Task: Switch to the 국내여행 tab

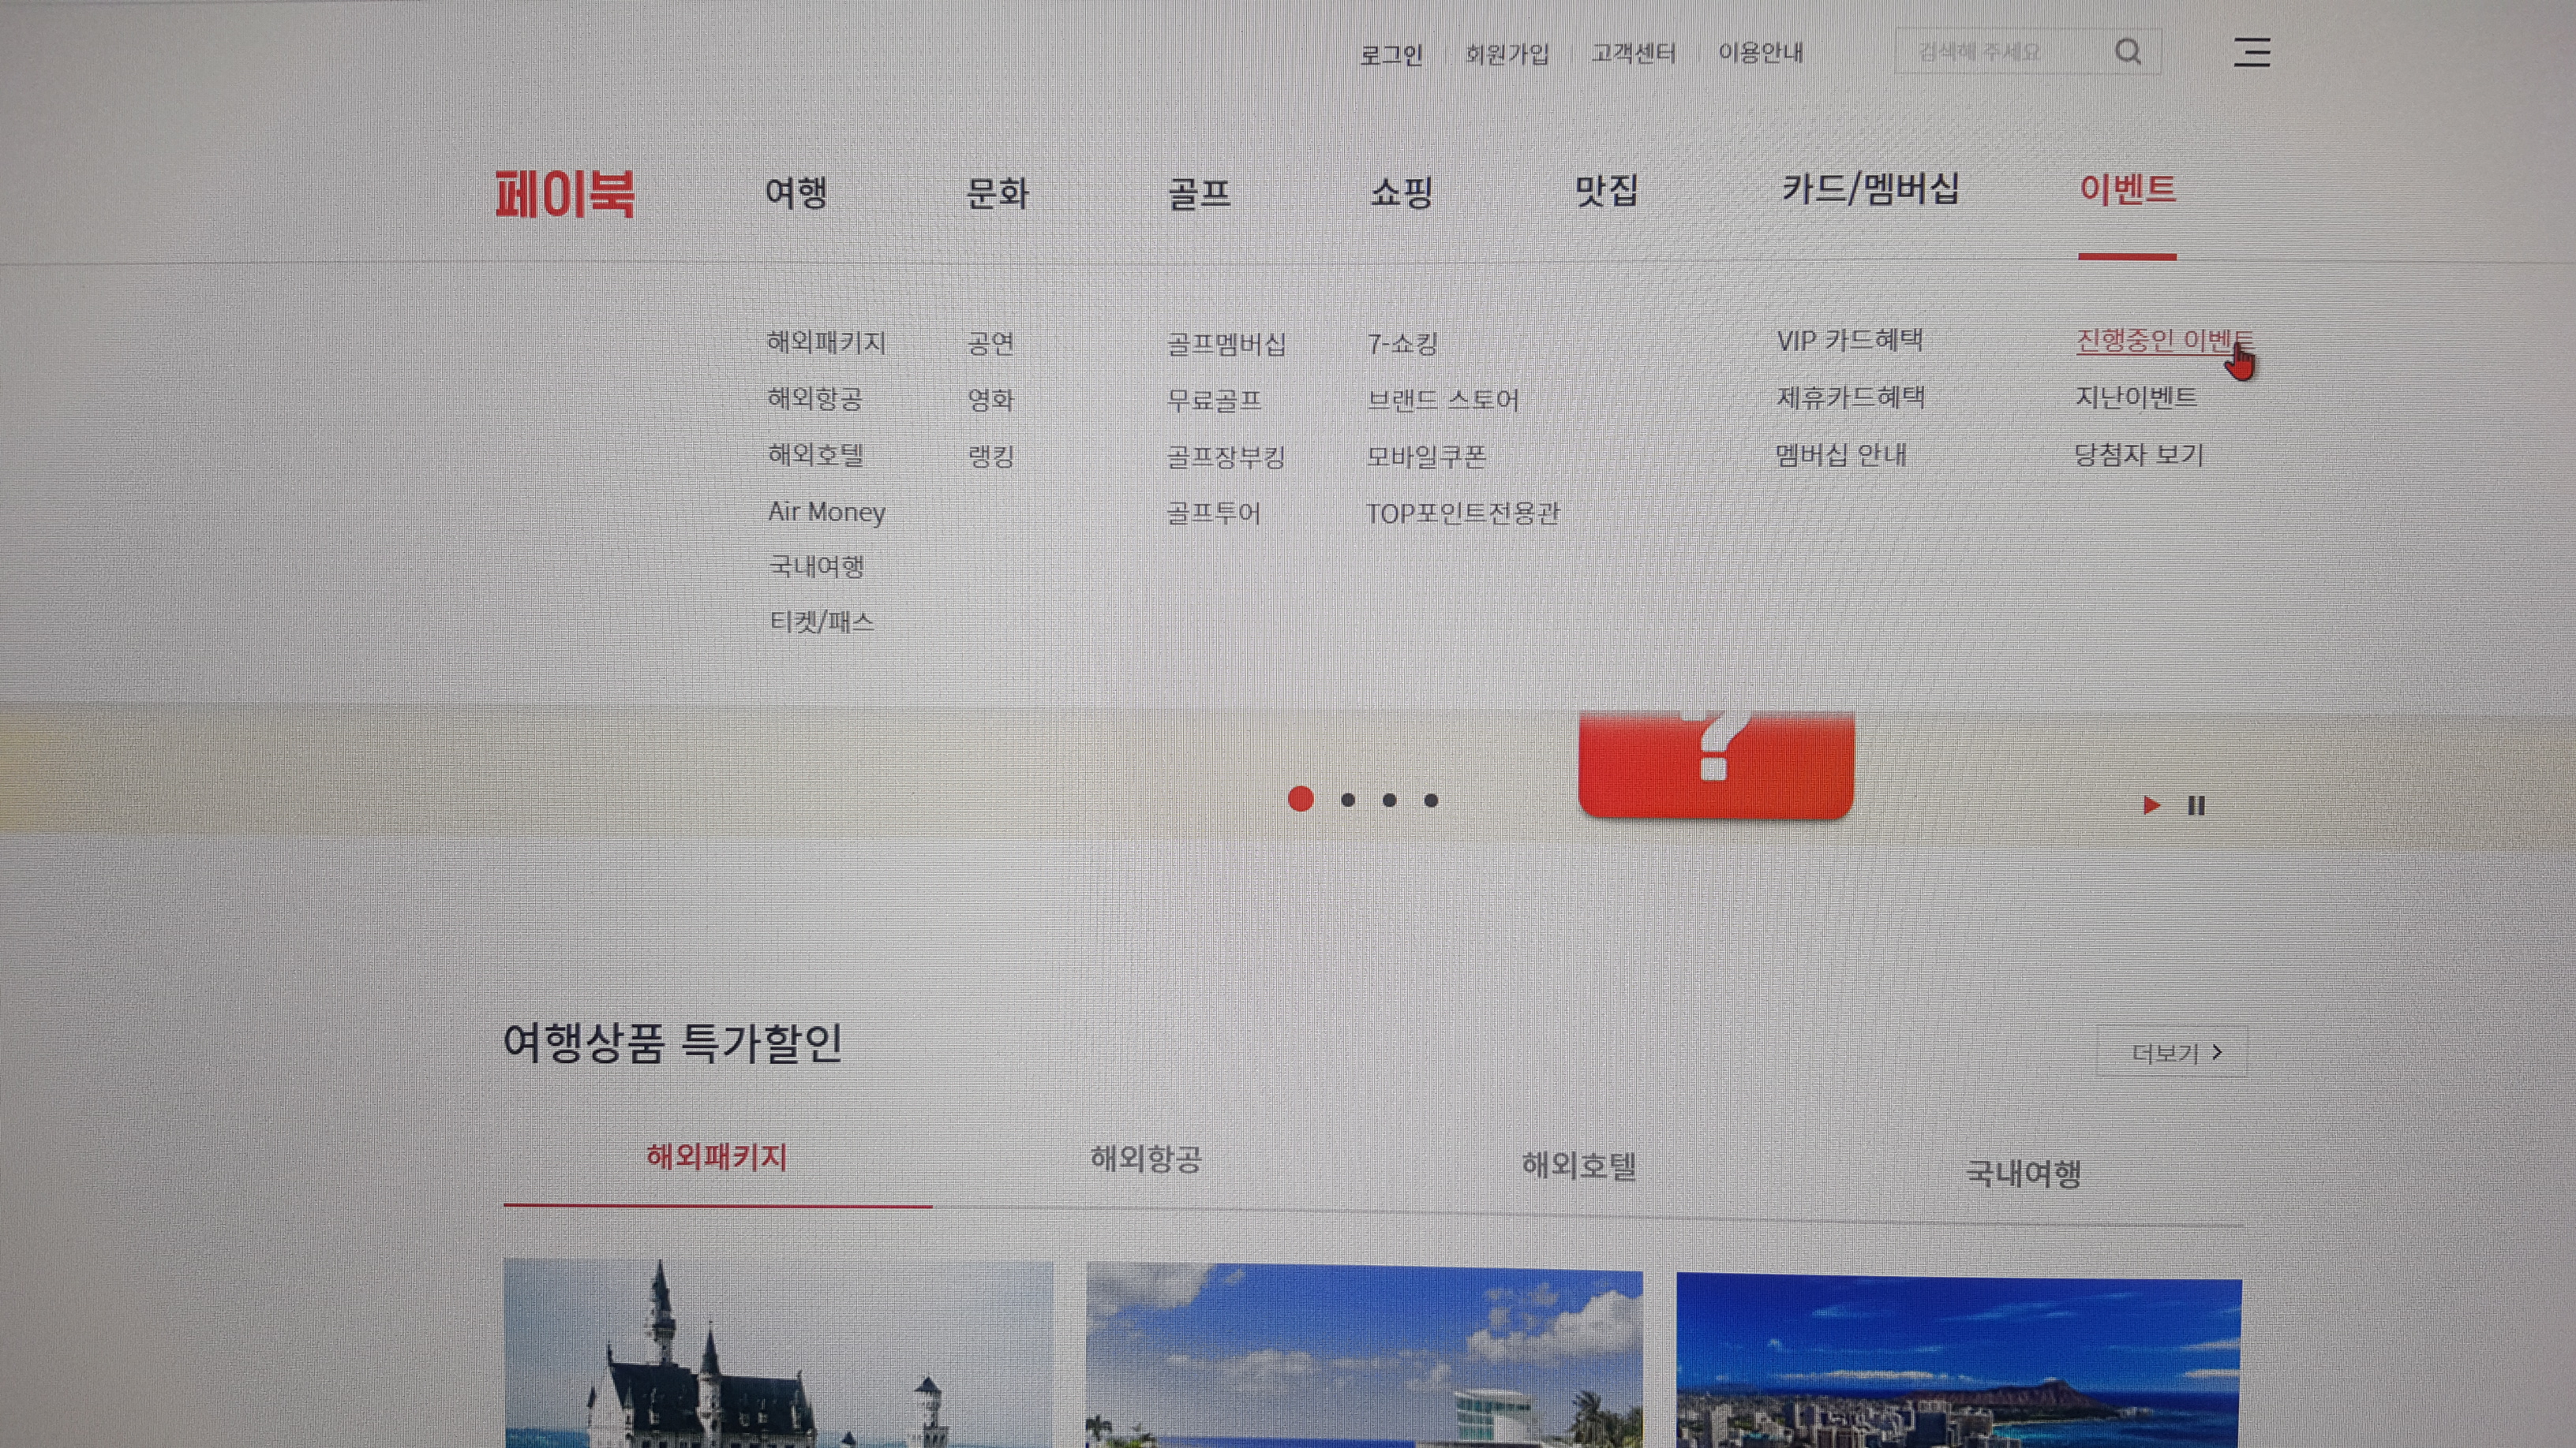Action: coord(2023,1174)
